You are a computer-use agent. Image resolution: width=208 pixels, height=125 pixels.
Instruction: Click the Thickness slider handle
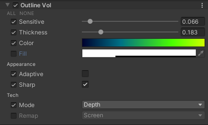[x=101, y=32]
